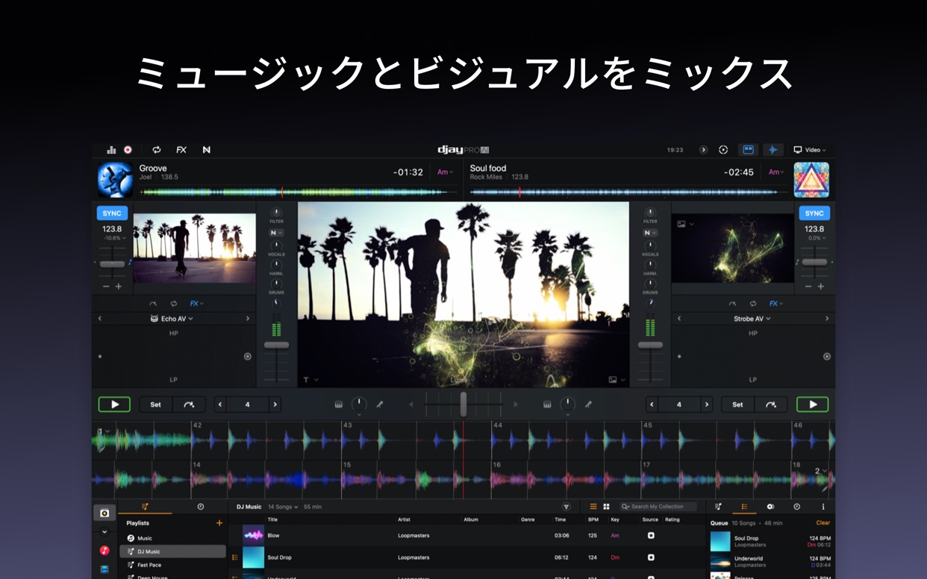Select the camera icon in the left sidebar

104,513
